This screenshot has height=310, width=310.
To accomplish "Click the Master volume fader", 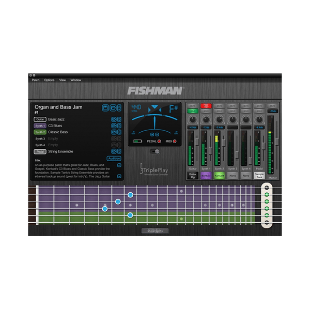I will coord(277,142).
